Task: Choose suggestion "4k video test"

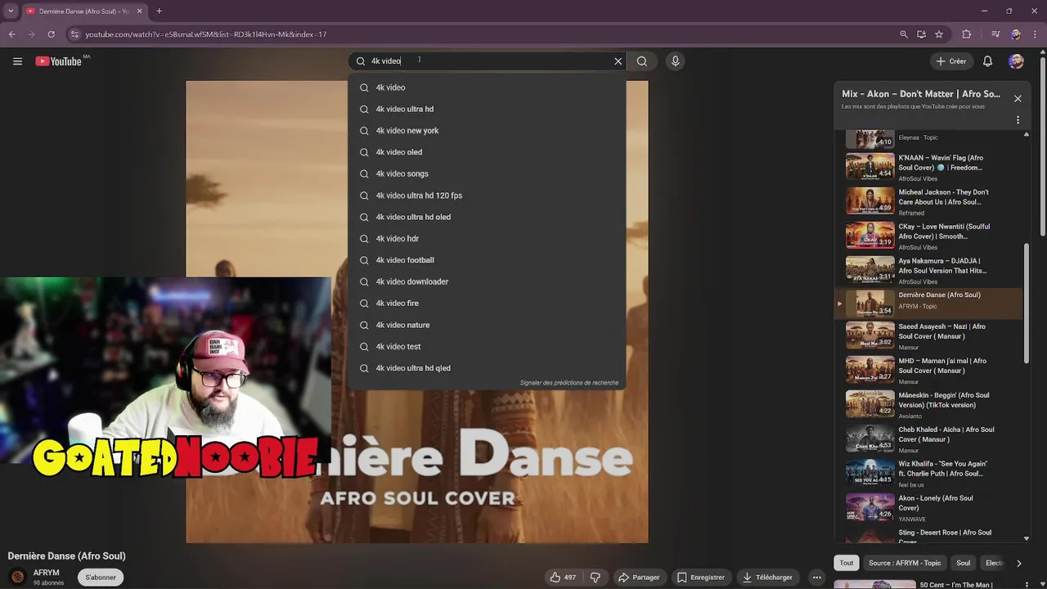Action: click(487, 347)
